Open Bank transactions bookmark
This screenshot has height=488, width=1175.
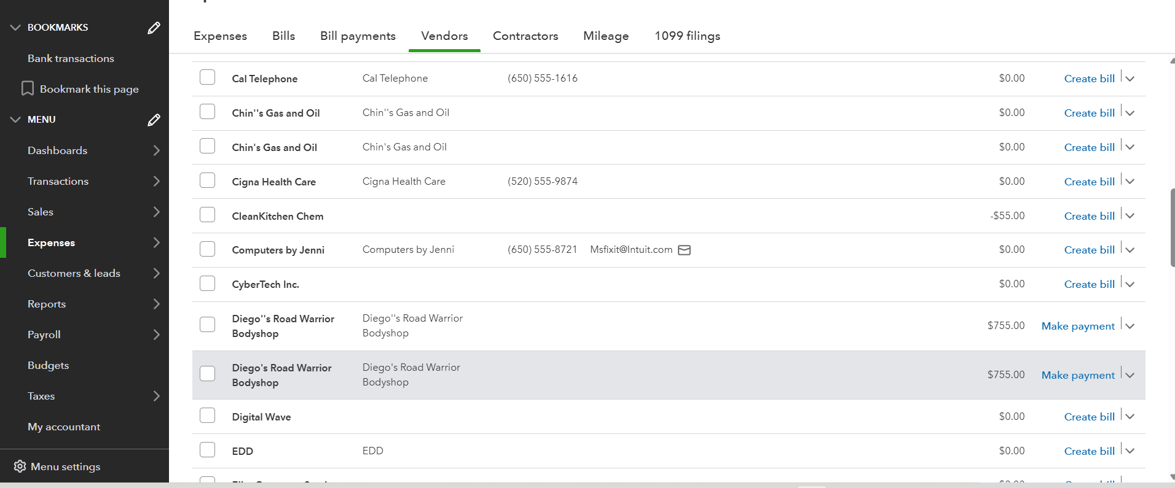tap(71, 58)
